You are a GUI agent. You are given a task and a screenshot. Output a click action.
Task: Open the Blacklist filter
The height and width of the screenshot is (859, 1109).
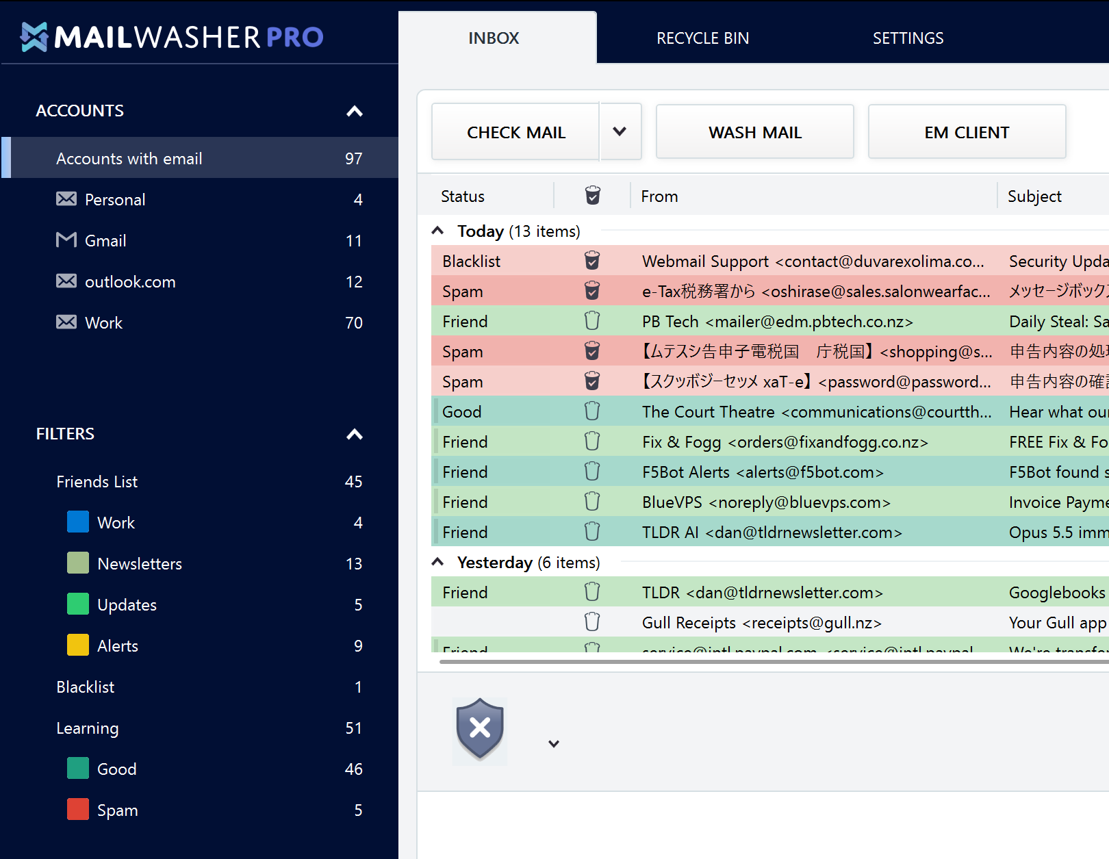pyautogui.click(x=200, y=687)
